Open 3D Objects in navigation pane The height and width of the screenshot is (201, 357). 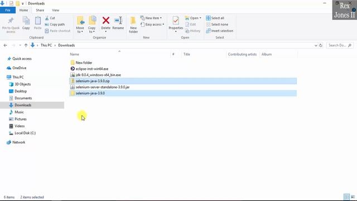click(x=22, y=84)
